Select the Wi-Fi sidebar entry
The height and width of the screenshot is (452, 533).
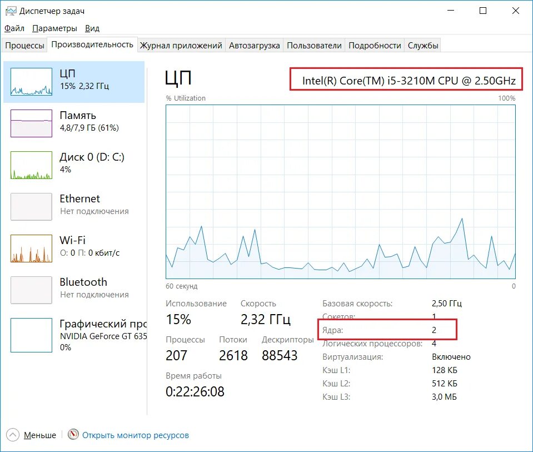(74, 249)
